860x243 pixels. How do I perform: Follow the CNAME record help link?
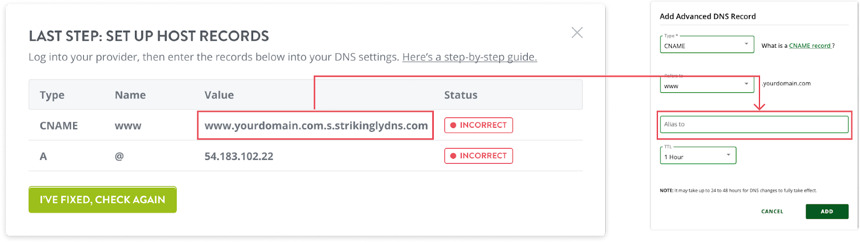click(x=809, y=46)
